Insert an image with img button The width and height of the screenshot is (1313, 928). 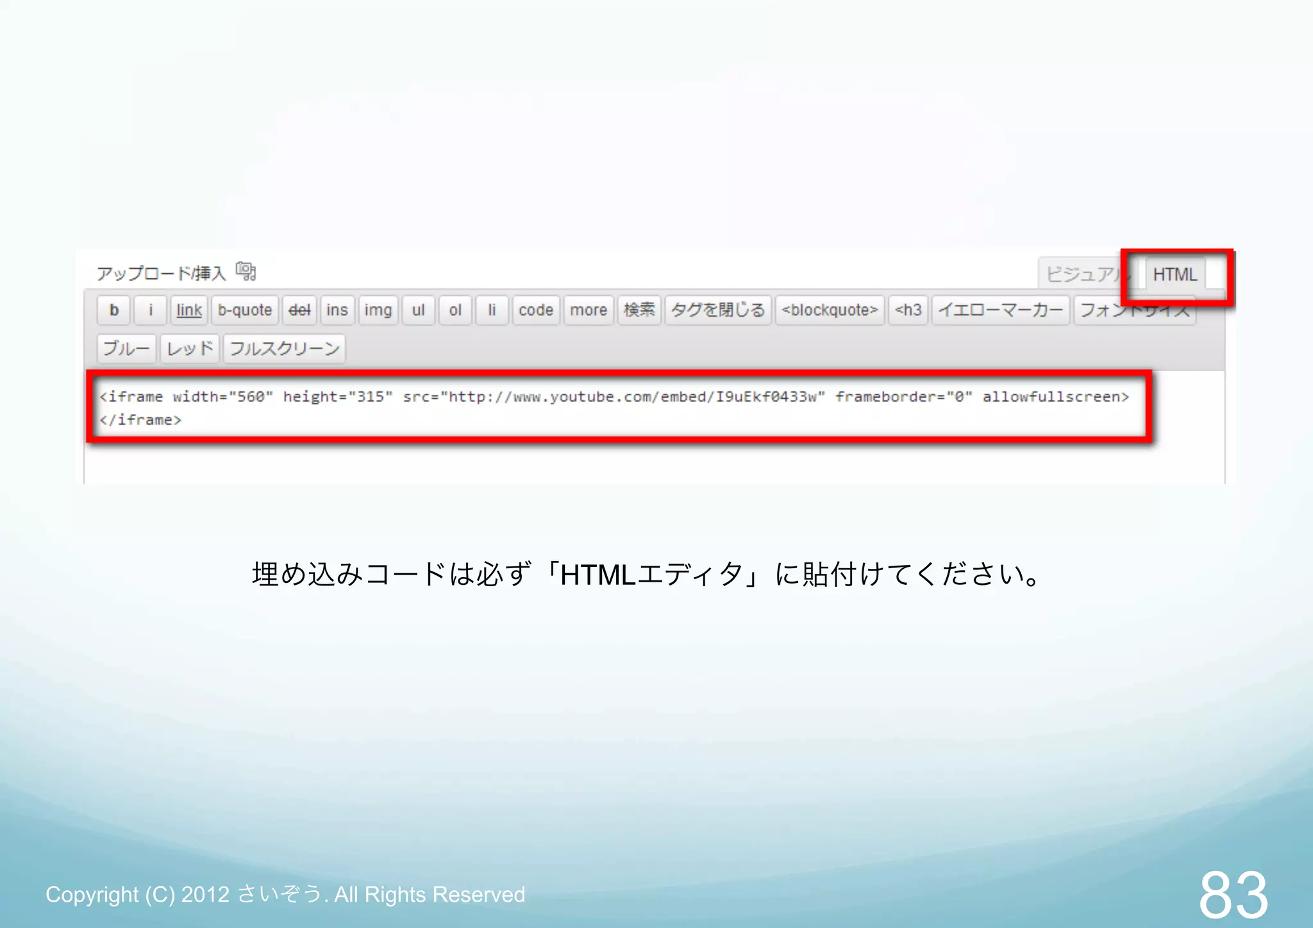pyautogui.click(x=378, y=310)
